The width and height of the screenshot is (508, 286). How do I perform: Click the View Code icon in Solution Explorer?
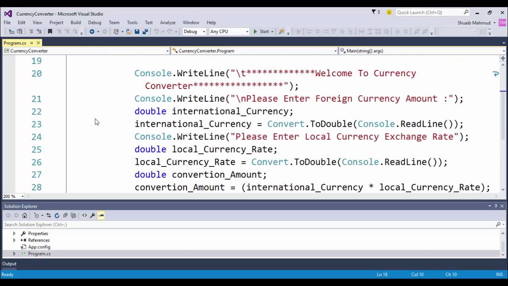tap(85, 215)
